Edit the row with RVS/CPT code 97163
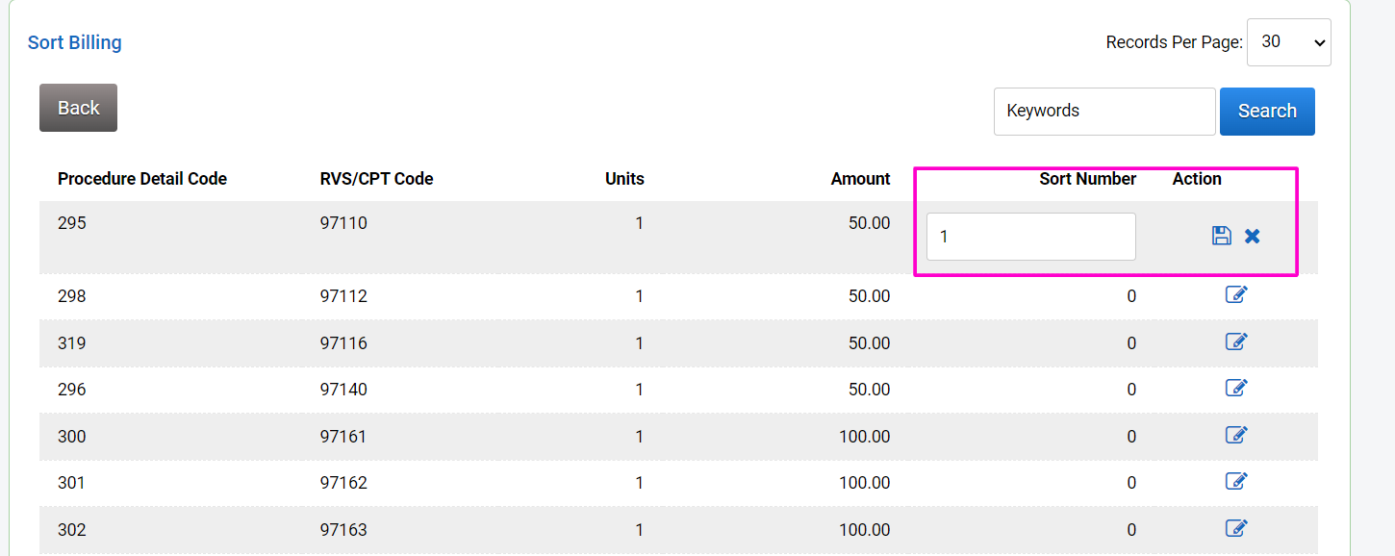The height and width of the screenshot is (556, 1395). click(x=1236, y=528)
